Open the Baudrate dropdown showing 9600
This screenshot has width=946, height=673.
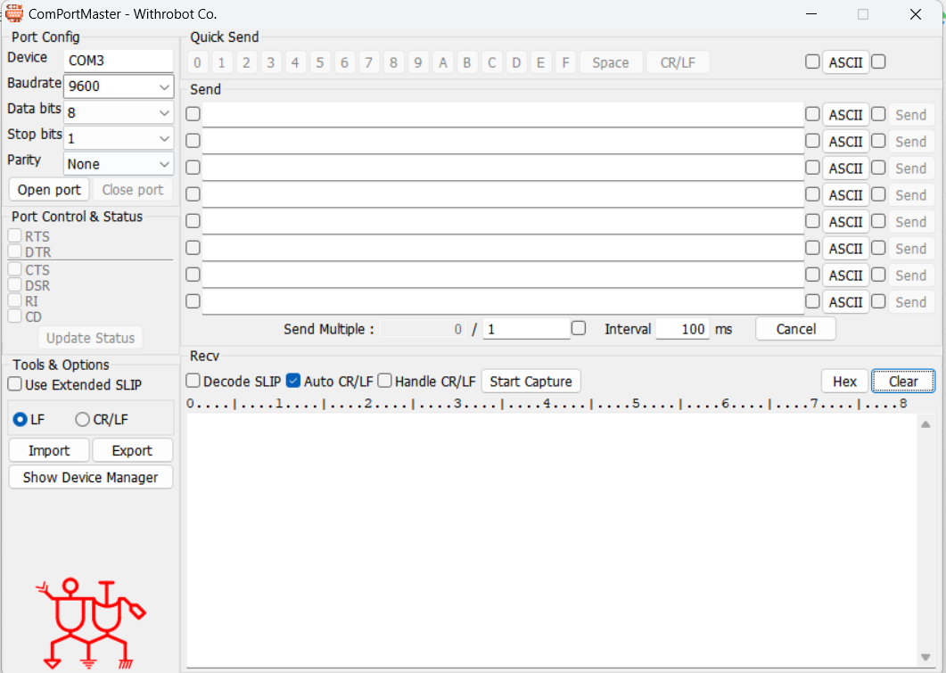point(119,86)
